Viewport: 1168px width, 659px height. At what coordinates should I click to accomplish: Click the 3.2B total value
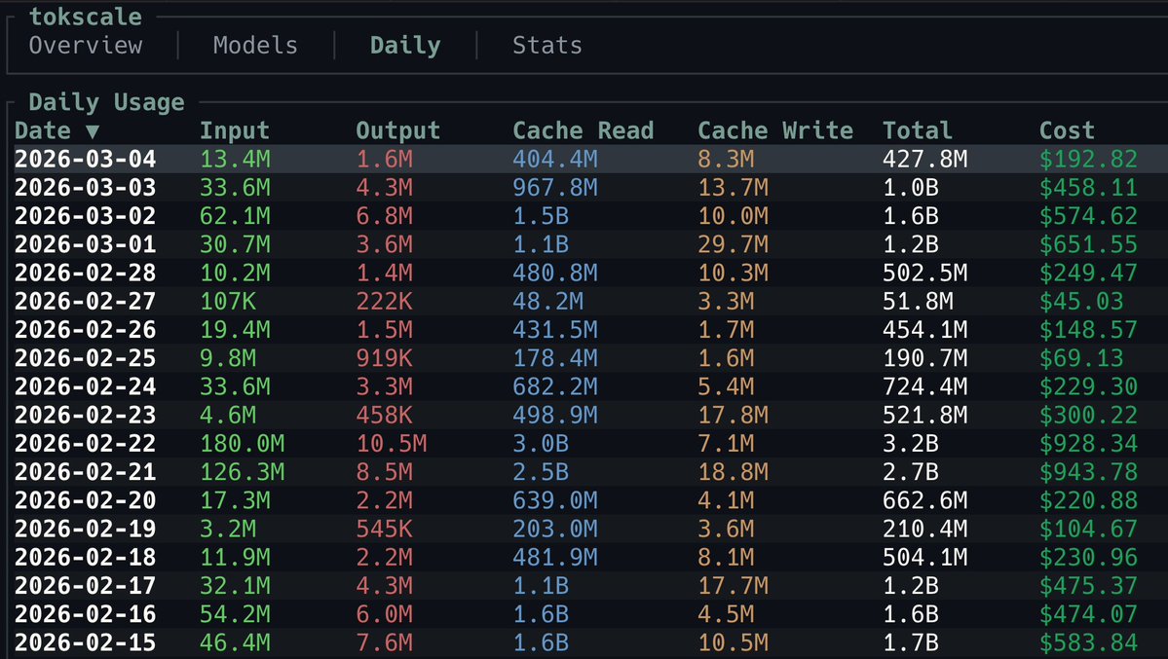click(x=911, y=444)
